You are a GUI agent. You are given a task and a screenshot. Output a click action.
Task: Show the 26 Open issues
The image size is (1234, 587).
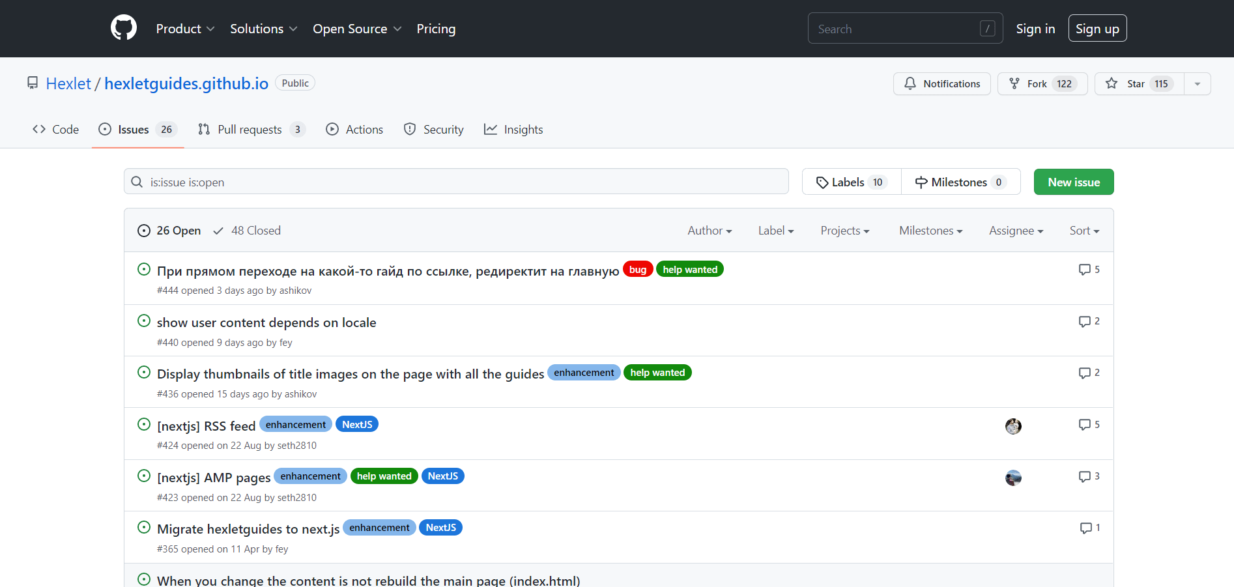169,231
